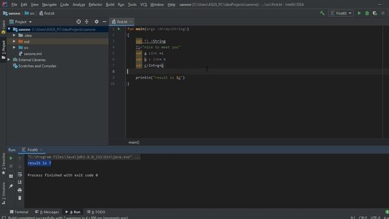Screen dimensions: 389x219
Task: Click UTF-8 encoding in status bar
Action: [x=375, y=218]
